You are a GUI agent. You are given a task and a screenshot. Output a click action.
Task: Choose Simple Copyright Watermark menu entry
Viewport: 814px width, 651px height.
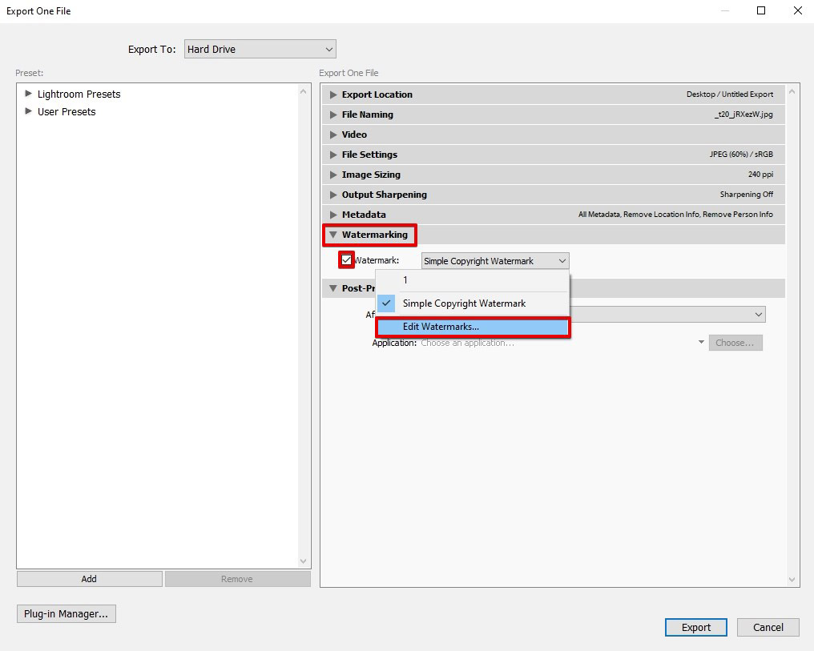pyautogui.click(x=464, y=303)
